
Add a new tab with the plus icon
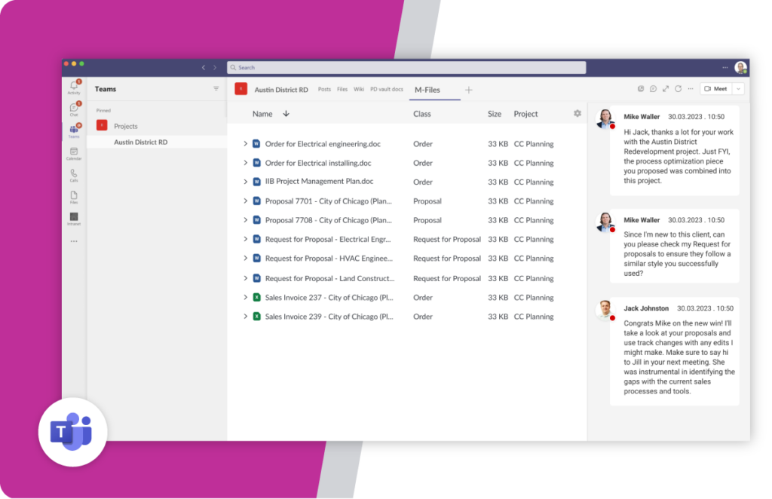pos(469,90)
